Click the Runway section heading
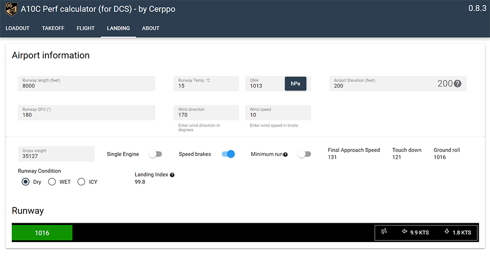Viewport: 490px width, 265px height. (28, 211)
